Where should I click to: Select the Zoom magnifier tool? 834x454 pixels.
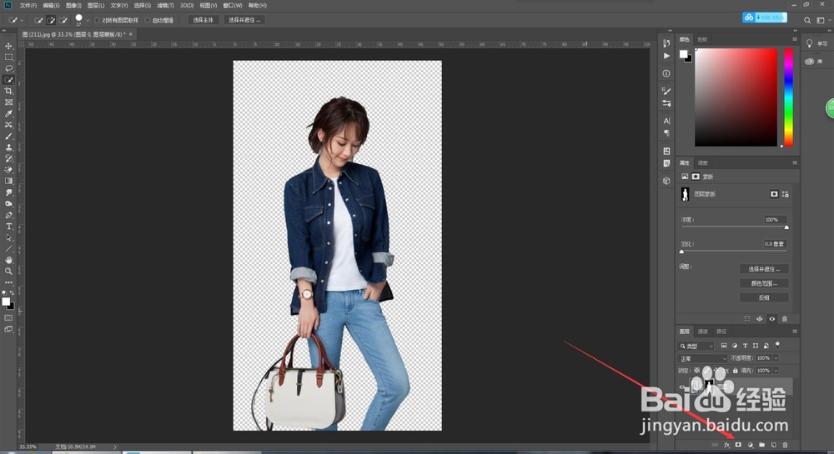[8, 272]
